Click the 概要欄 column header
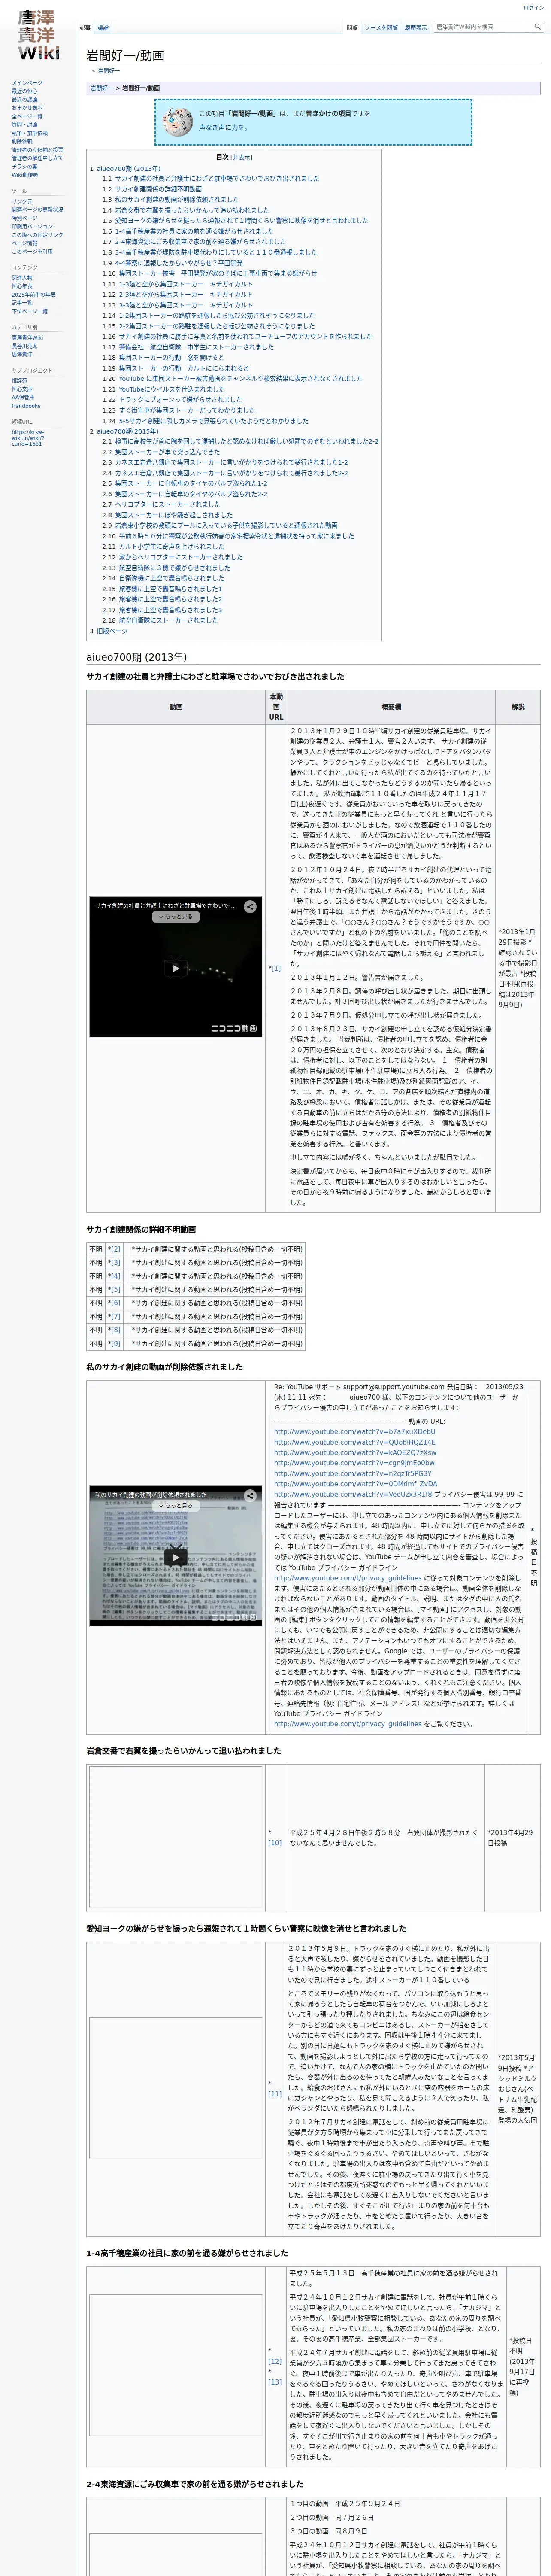Screen dimensions: 551x2576 click(391, 707)
